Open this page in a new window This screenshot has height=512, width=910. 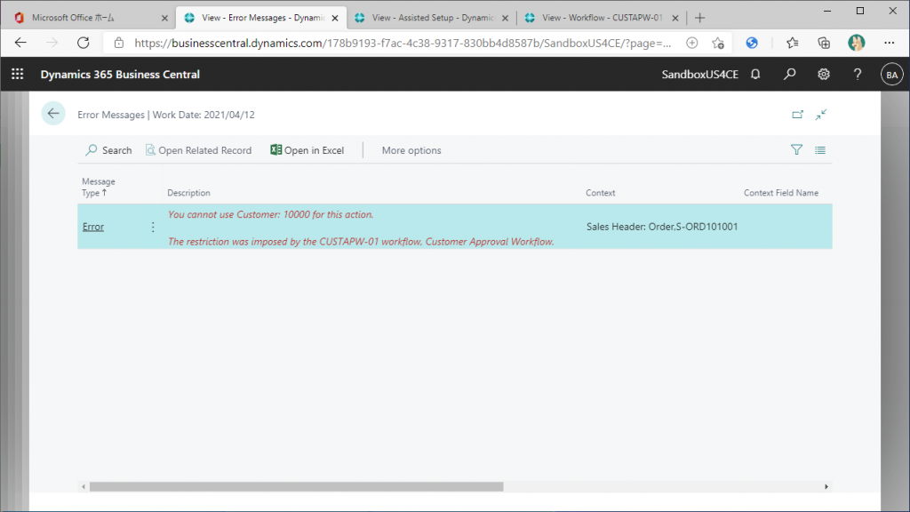point(797,115)
